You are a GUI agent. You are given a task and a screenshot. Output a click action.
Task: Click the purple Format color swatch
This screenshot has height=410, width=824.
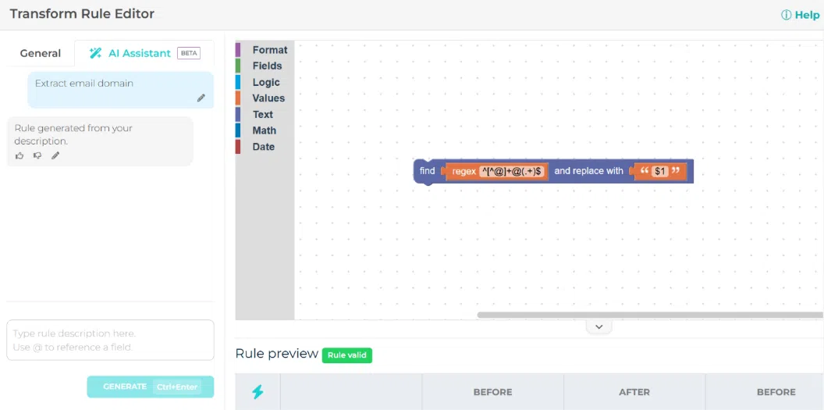[238, 50]
